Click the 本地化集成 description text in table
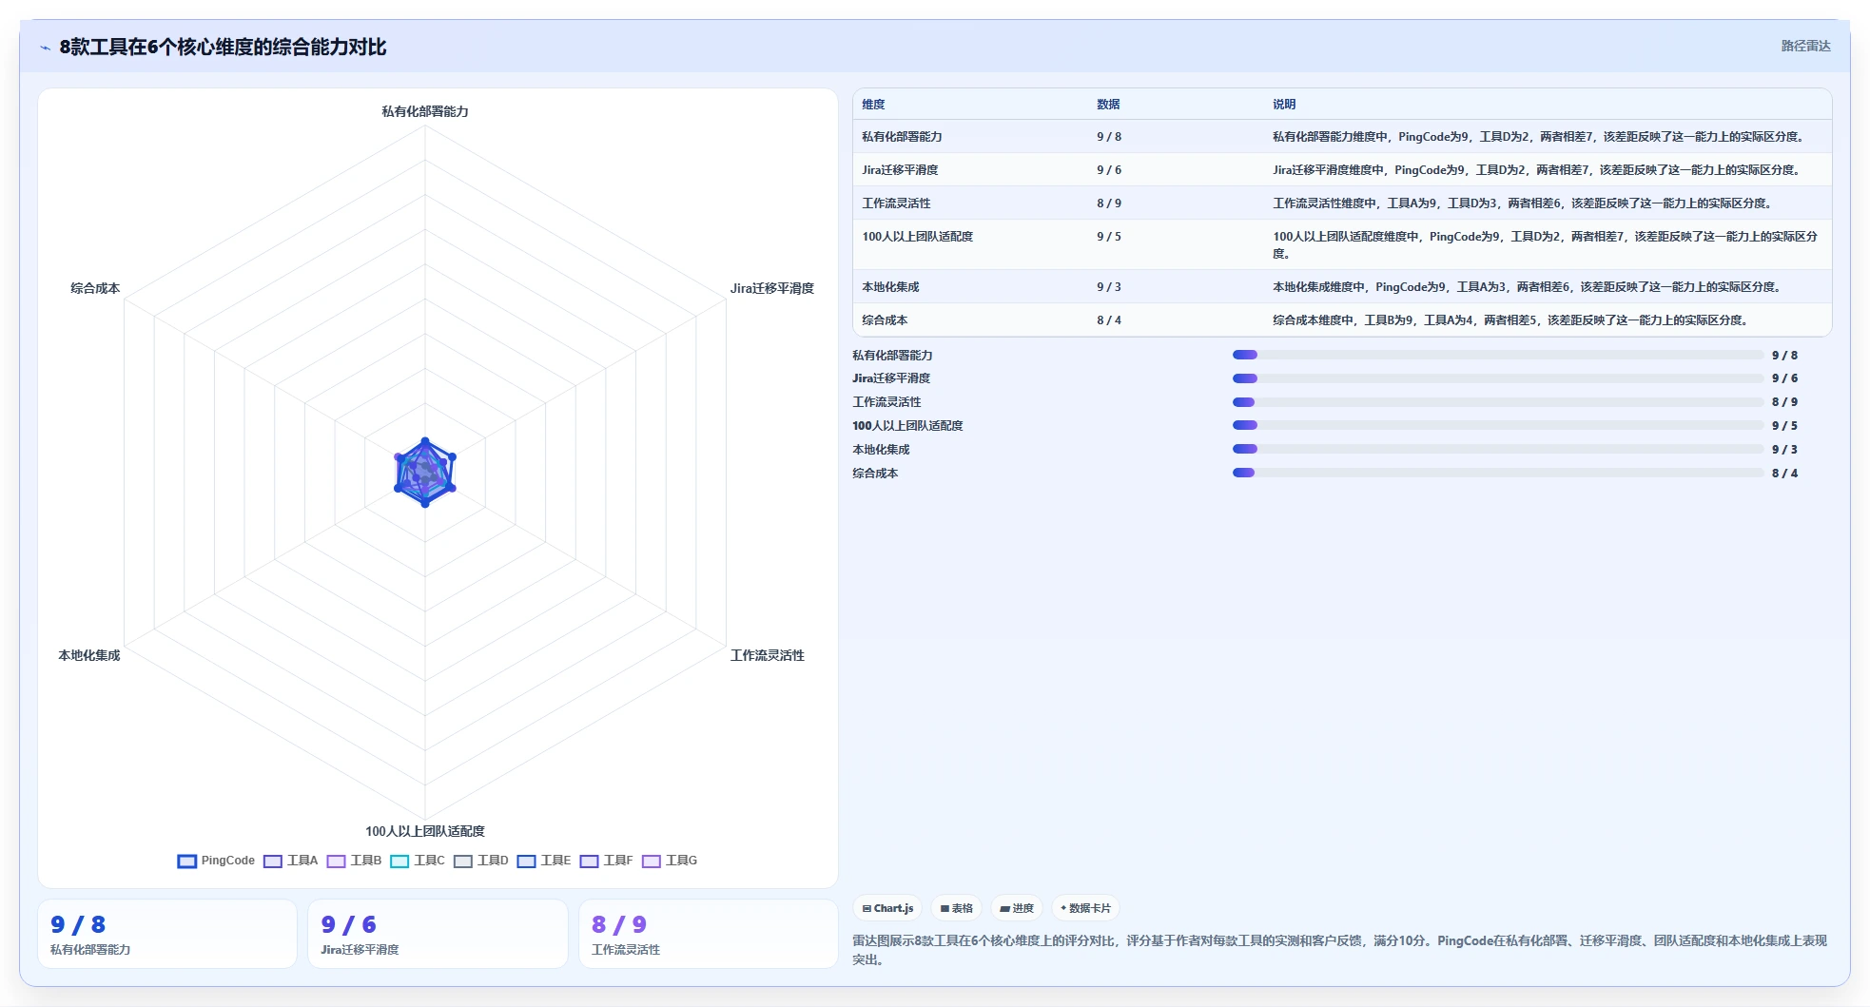The image size is (1870, 1007). [x=1529, y=287]
